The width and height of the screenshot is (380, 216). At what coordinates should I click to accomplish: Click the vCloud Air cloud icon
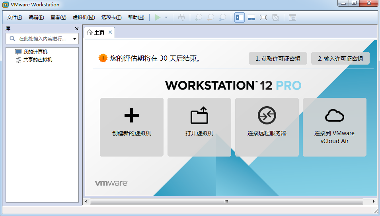click(x=334, y=116)
